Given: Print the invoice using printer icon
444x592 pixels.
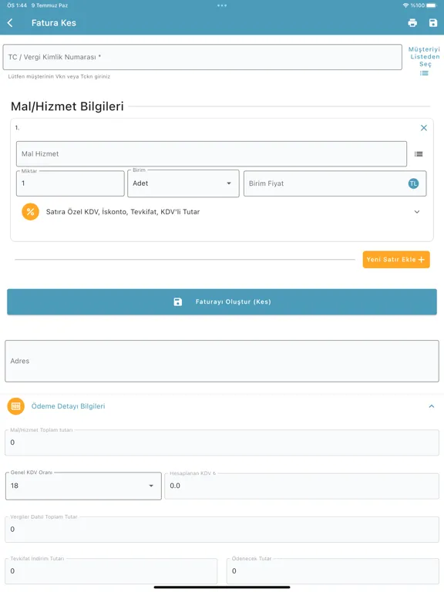Looking at the screenshot, I should pos(412,23).
